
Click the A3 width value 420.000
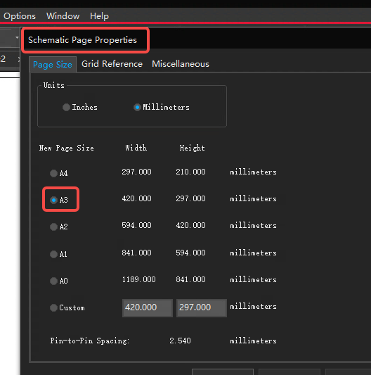click(x=136, y=198)
